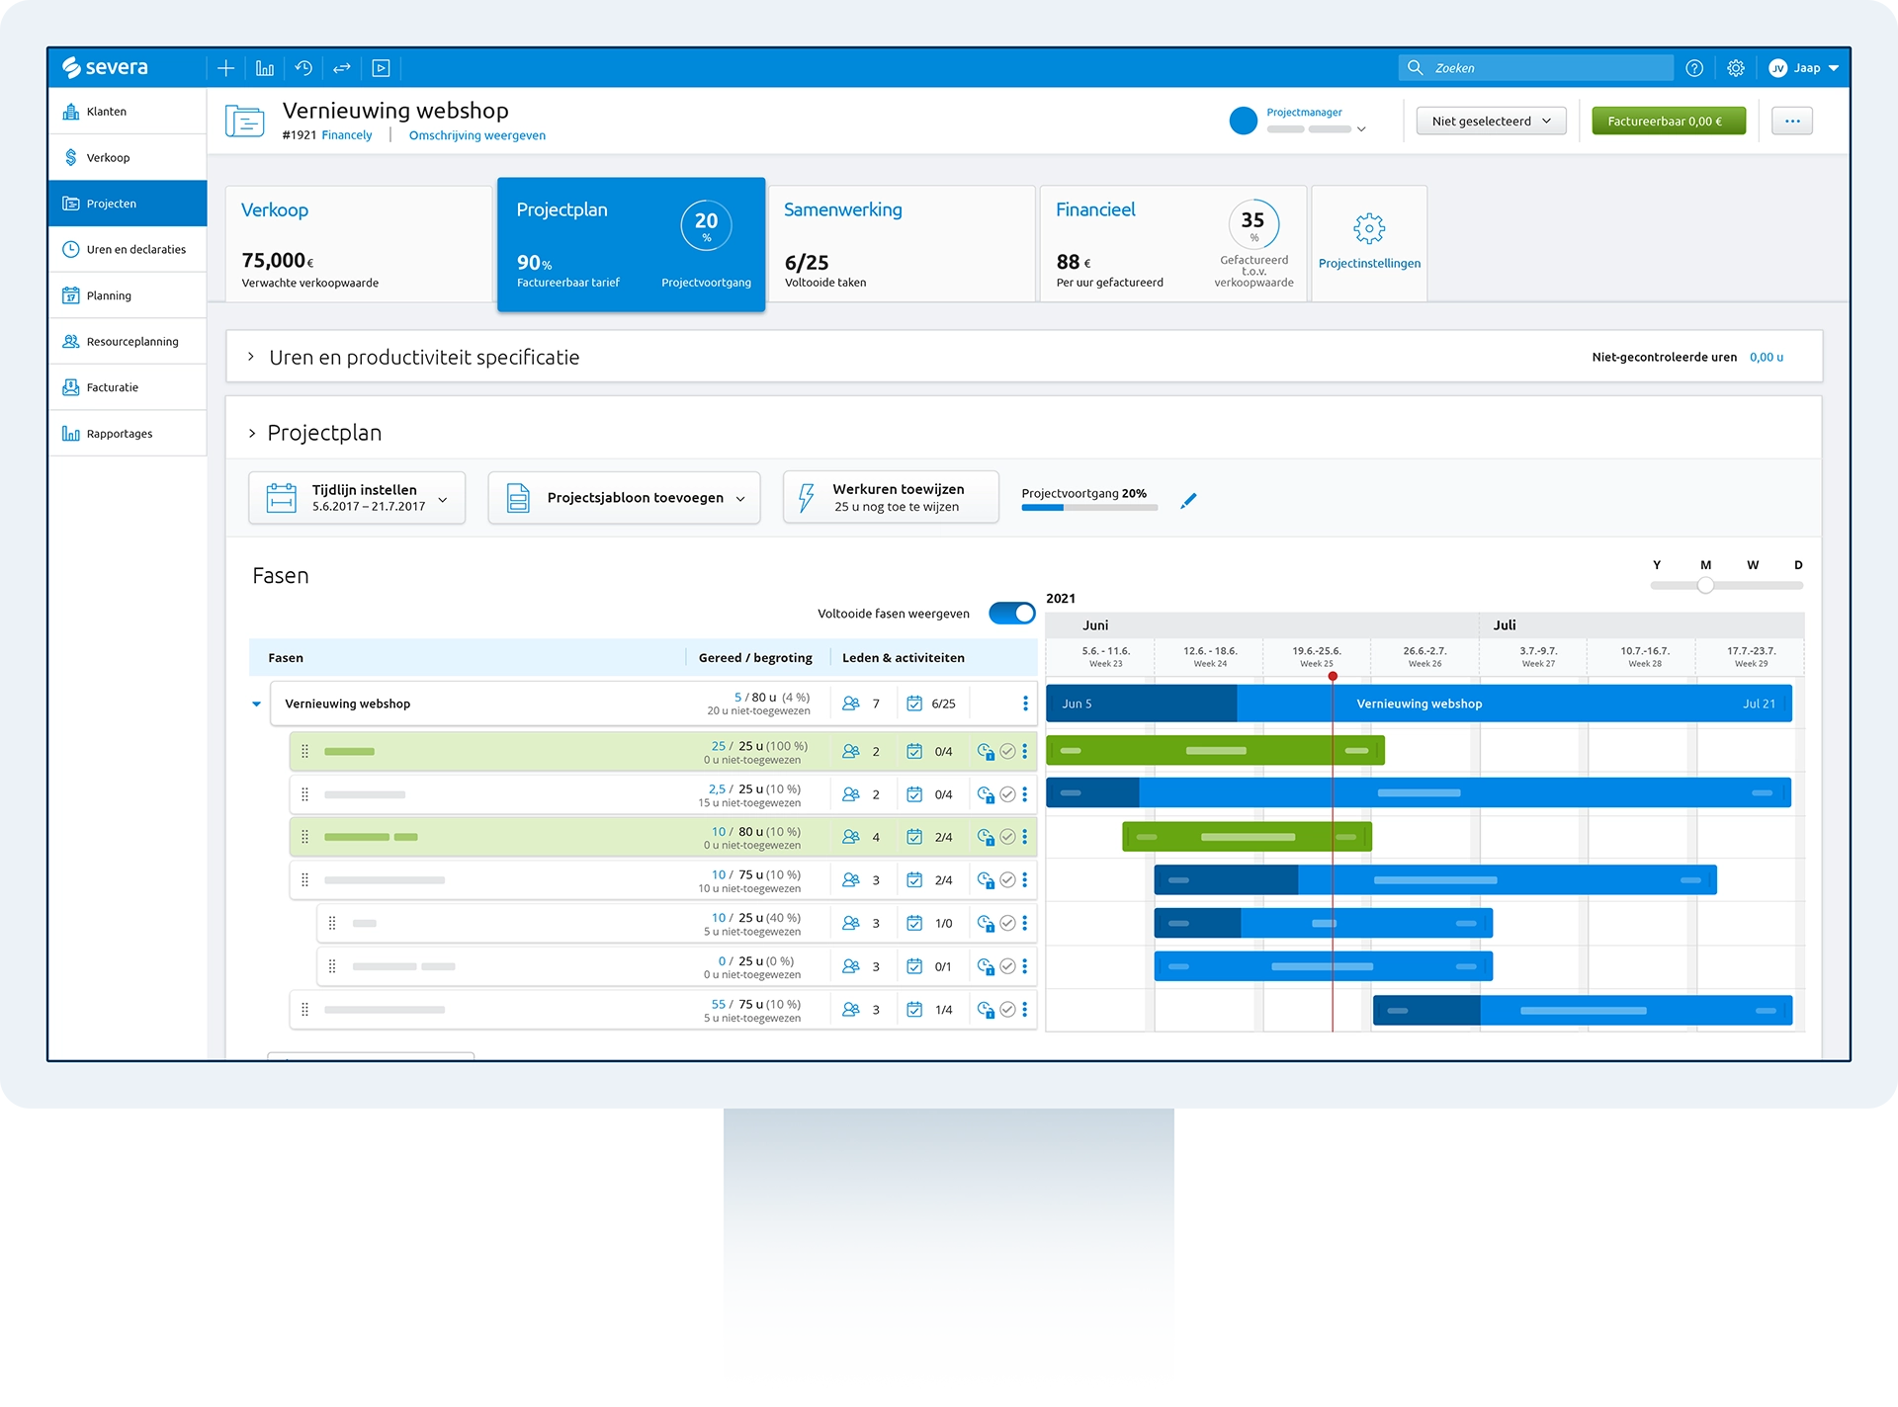Toggle Voltooide fasen weergeven switch
The image size is (1898, 1407).
pos(1011,614)
